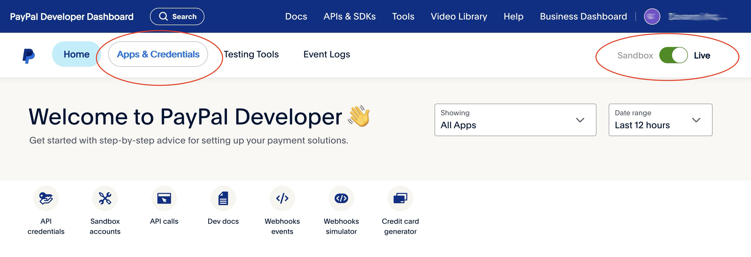751x257 pixels.
Task: Click the chevron in Last 12 hours selector
Action: pyautogui.click(x=696, y=120)
